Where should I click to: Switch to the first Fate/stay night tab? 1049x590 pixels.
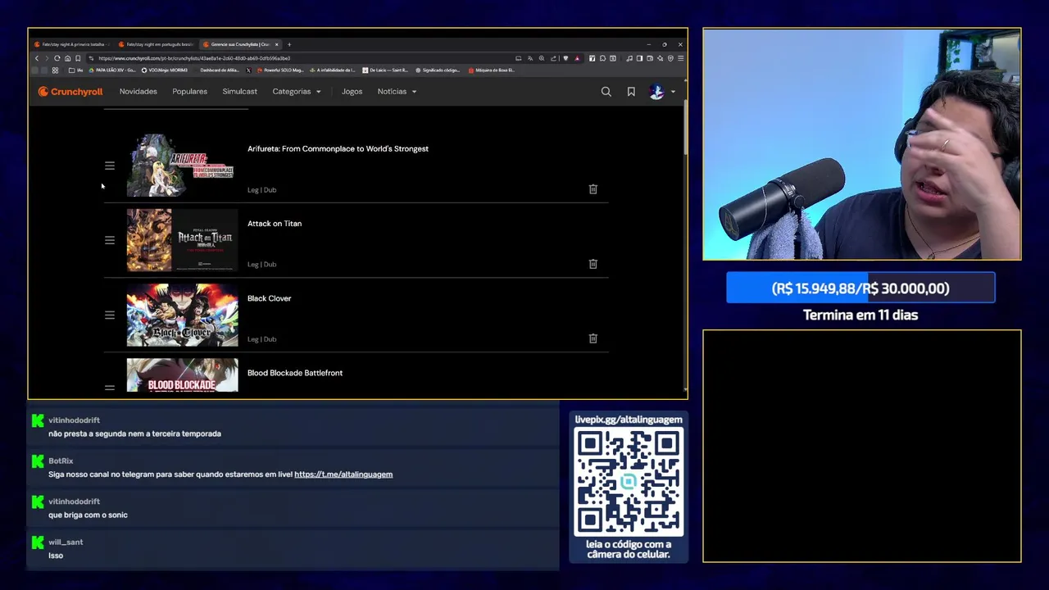coord(70,44)
